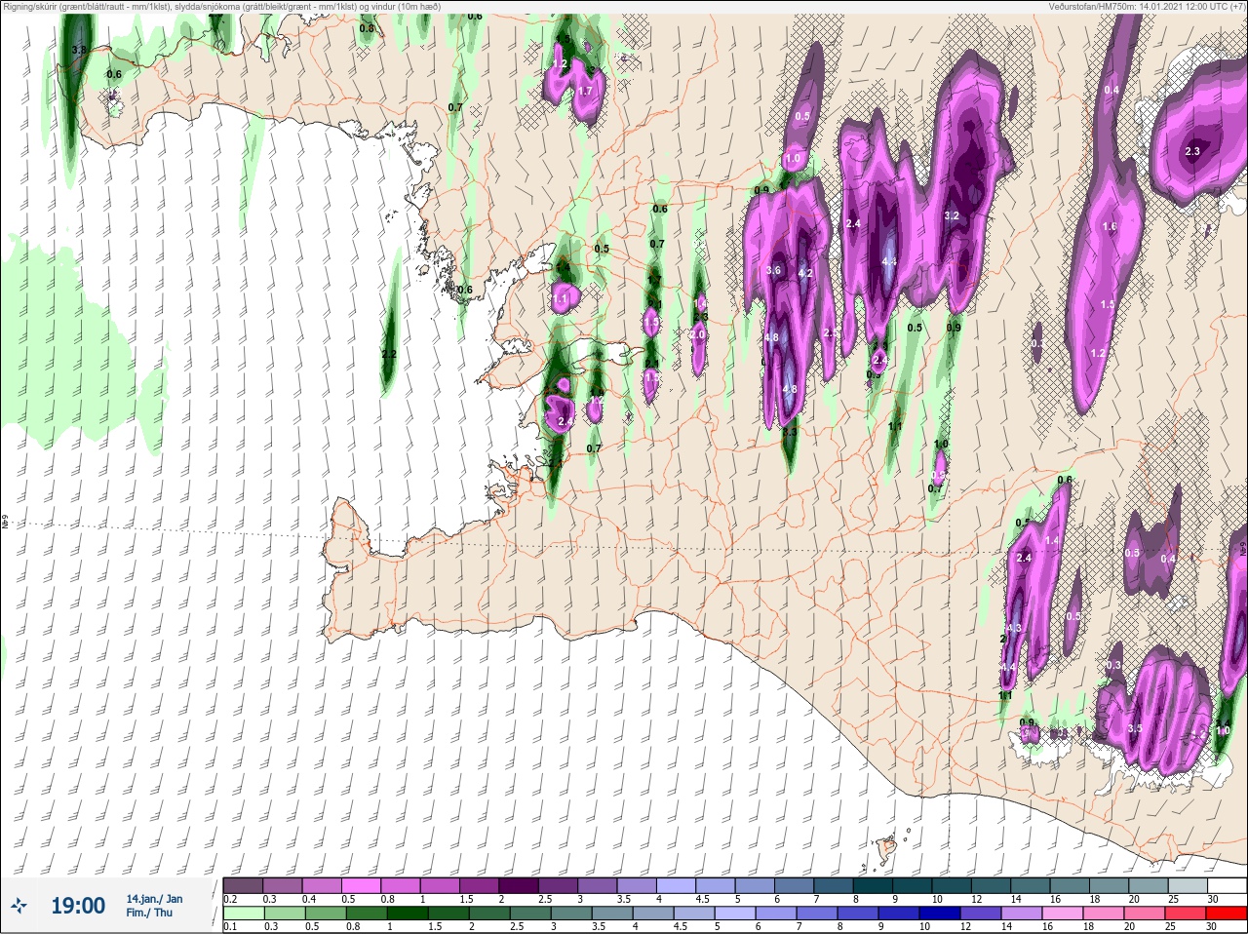Click the 19:00 forecast time label
This screenshot has height=934, width=1248.
[x=78, y=906]
